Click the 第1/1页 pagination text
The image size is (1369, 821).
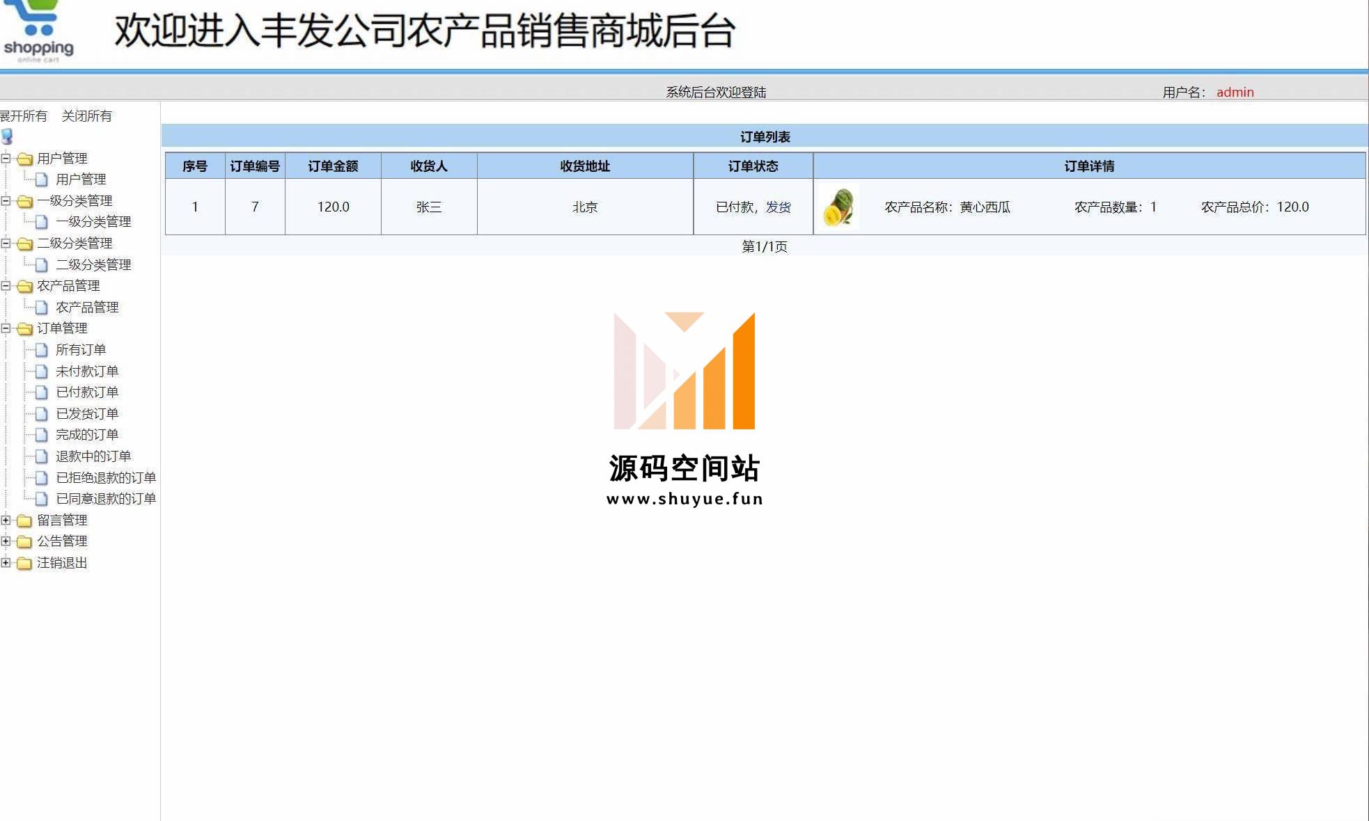tap(765, 246)
